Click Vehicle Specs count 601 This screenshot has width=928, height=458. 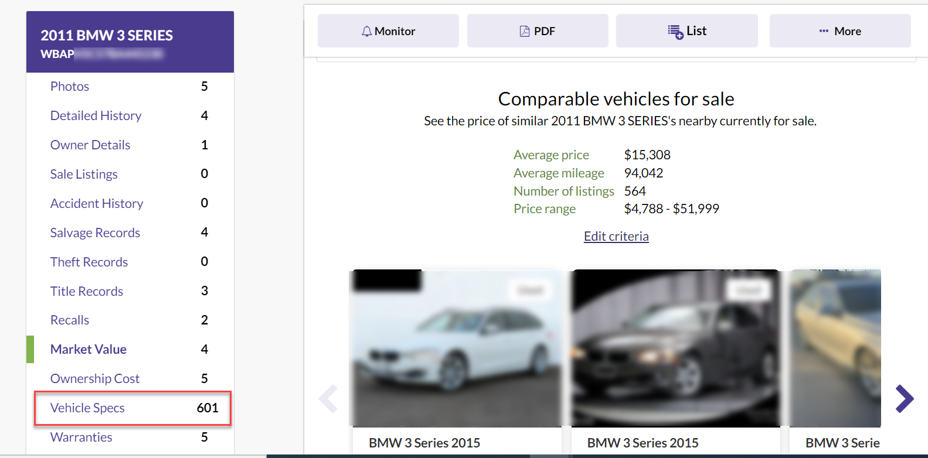(208, 408)
